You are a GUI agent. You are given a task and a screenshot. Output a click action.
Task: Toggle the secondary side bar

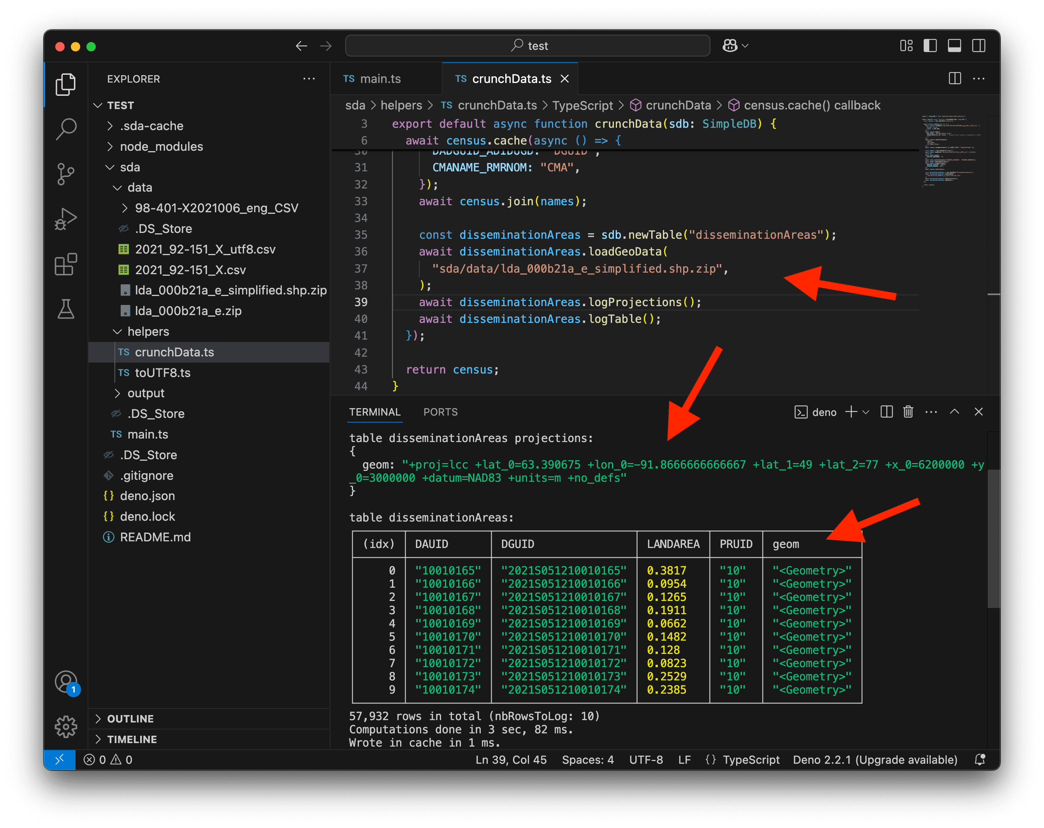(x=979, y=46)
